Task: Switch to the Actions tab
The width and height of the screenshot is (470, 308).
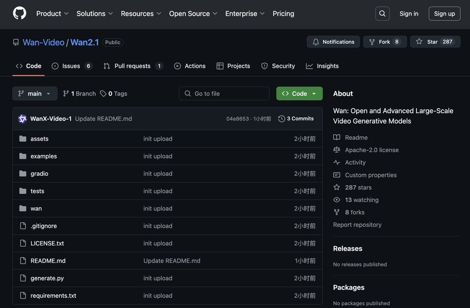Action: coord(190,66)
